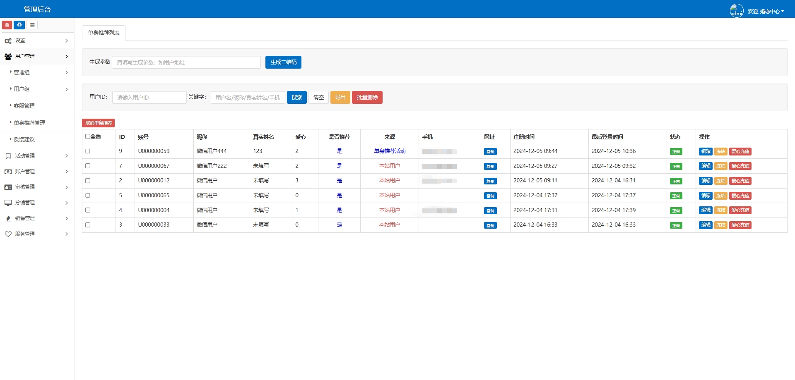Open the 欢迎 user dropdown in header

[x=766, y=11]
